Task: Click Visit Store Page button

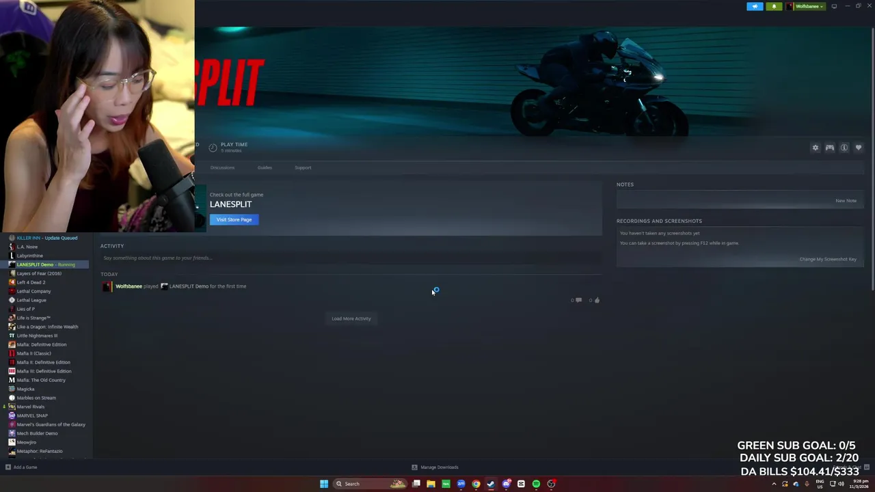Action: [x=234, y=219]
